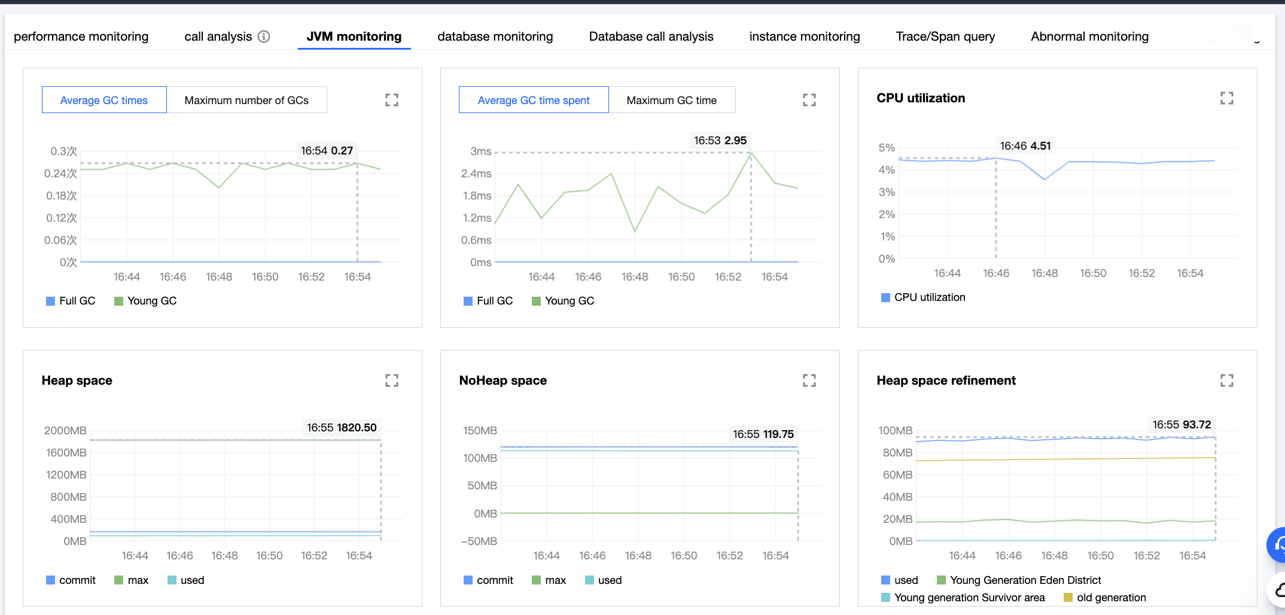The height and width of the screenshot is (615, 1285).
Task: Open the CPU utilization chart in fullscreen
Action: pyautogui.click(x=1227, y=98)
